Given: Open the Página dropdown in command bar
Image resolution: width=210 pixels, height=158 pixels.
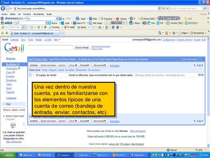Looking at the screenshot, I should (184, 33).
